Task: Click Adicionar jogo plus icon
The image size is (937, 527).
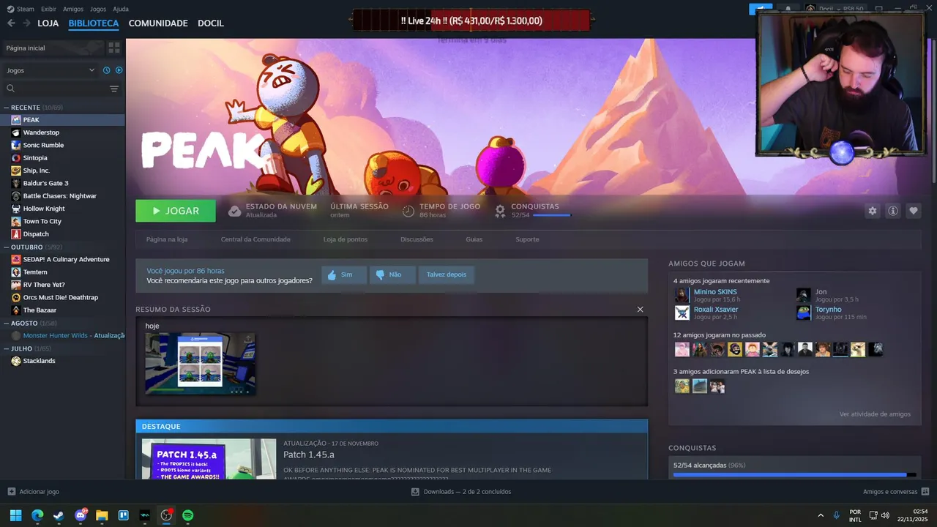Action: click(x=11, y=492)
